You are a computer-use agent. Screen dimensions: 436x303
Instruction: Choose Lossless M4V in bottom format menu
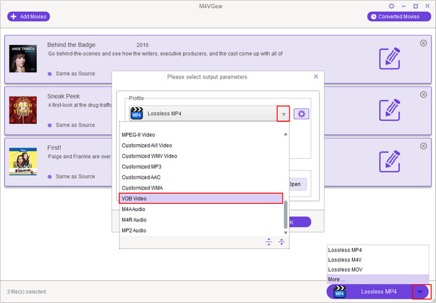coord(378,260)
